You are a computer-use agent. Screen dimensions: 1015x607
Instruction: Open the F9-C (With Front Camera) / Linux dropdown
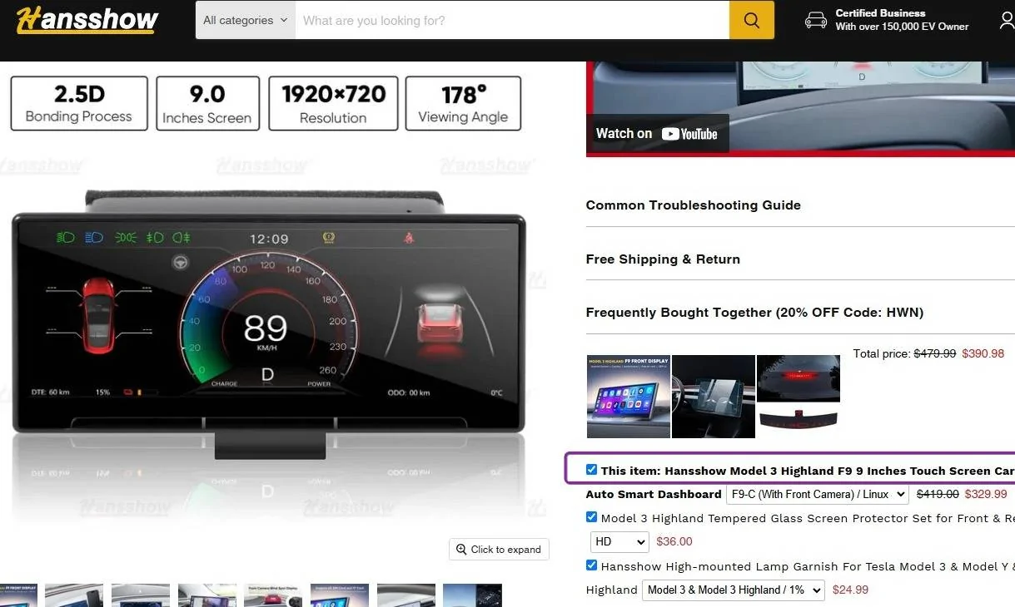coord(817,494)
